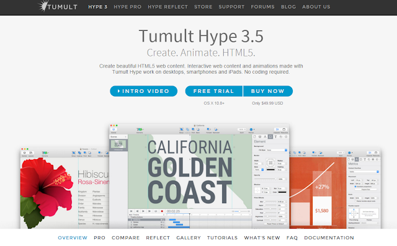Open the Documentation tab

pos(329,238)
